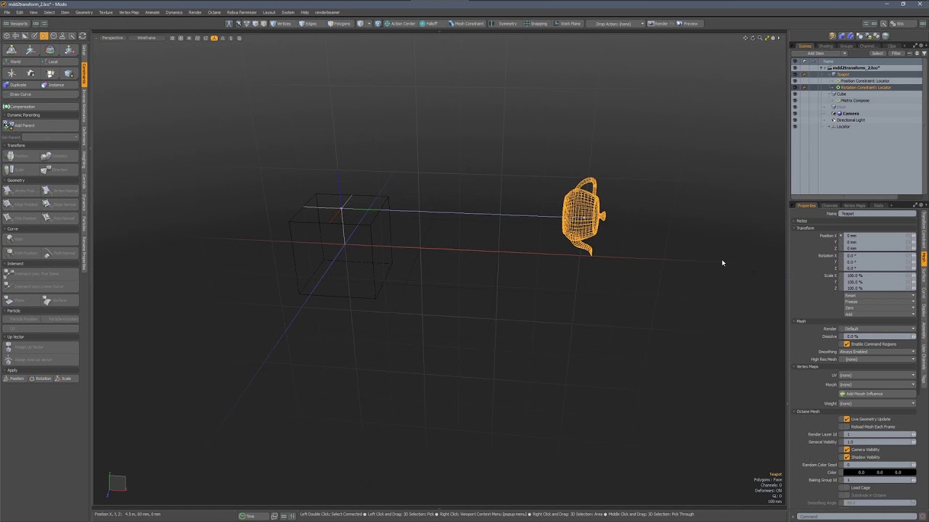This screenshot has height=522, width=929.
Task: Open the Geometry menu
Action: click(84, 12)
